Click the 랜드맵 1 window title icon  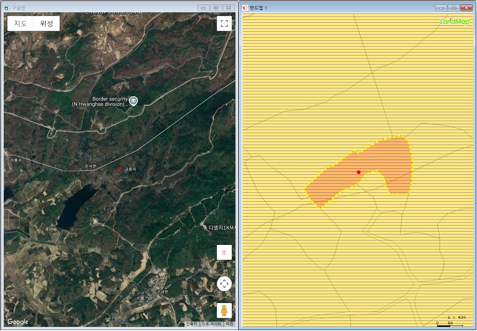coord(245,8)
